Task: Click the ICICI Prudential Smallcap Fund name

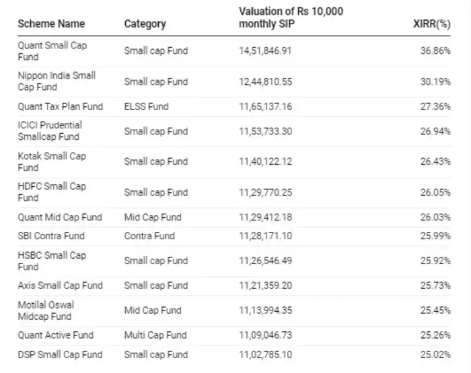Action: point(50,131)
